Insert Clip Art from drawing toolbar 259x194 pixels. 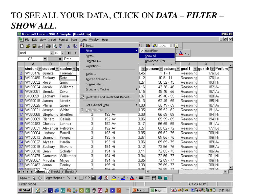(x=106, y=178)
